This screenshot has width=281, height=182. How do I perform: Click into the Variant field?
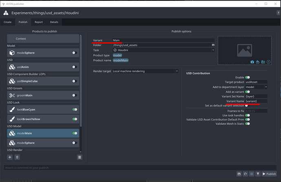coord(163,40)
